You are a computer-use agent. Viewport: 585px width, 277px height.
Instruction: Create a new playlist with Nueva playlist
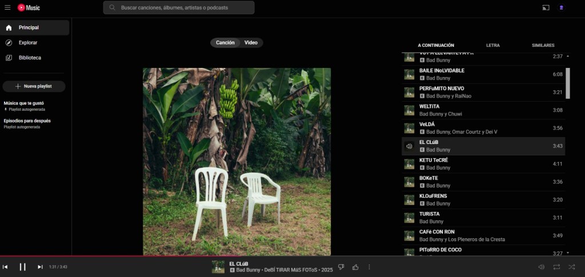(x=34, y=86)
